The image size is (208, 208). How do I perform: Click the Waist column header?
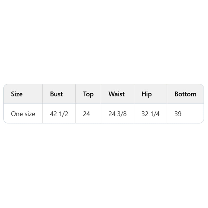[x=116, y=94]
